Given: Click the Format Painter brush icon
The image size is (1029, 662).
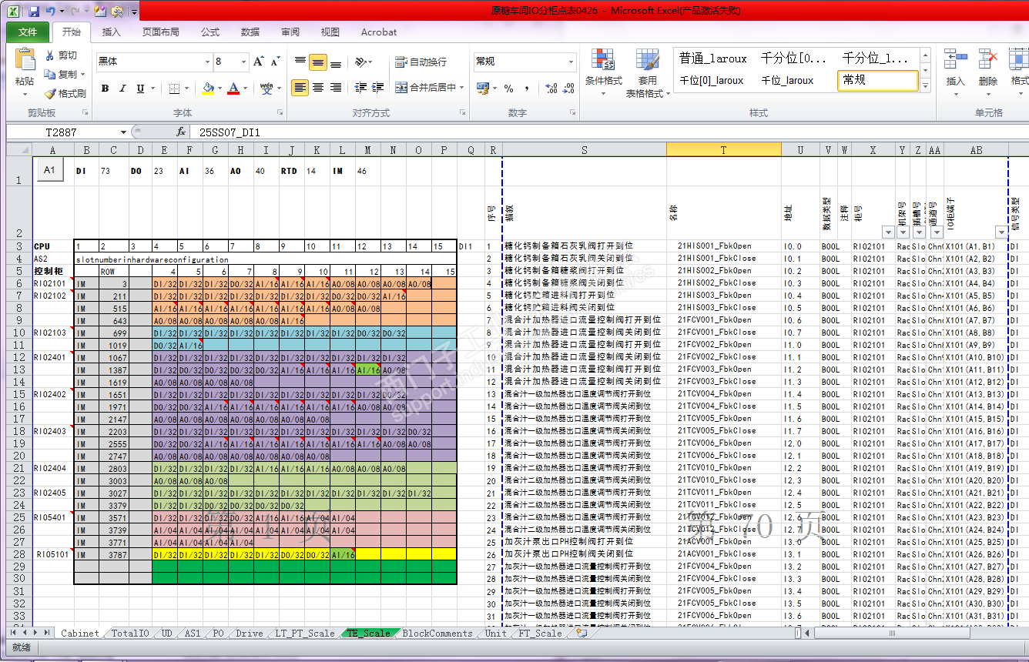Looking at the screenshot, I should coord(51,93).
